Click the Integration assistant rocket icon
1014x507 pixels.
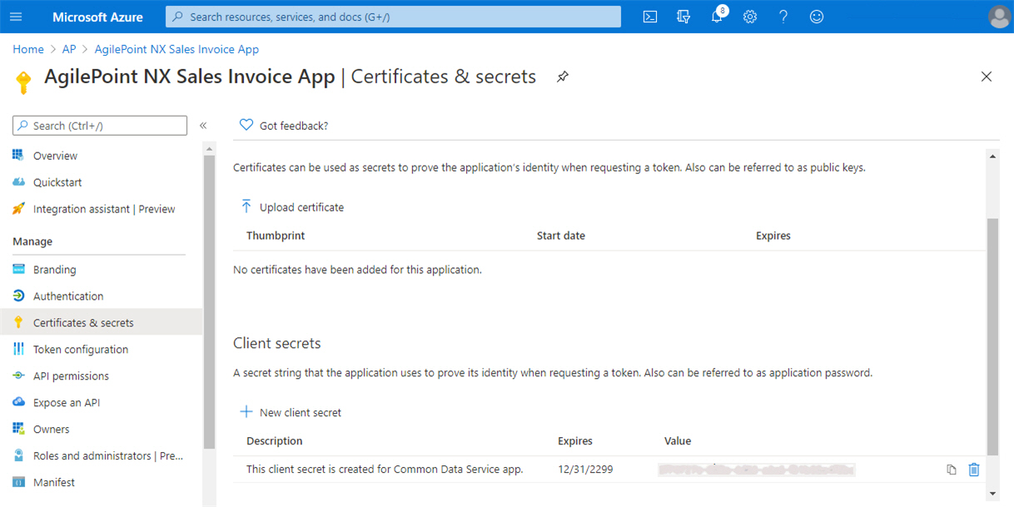[x=18, y=208]
